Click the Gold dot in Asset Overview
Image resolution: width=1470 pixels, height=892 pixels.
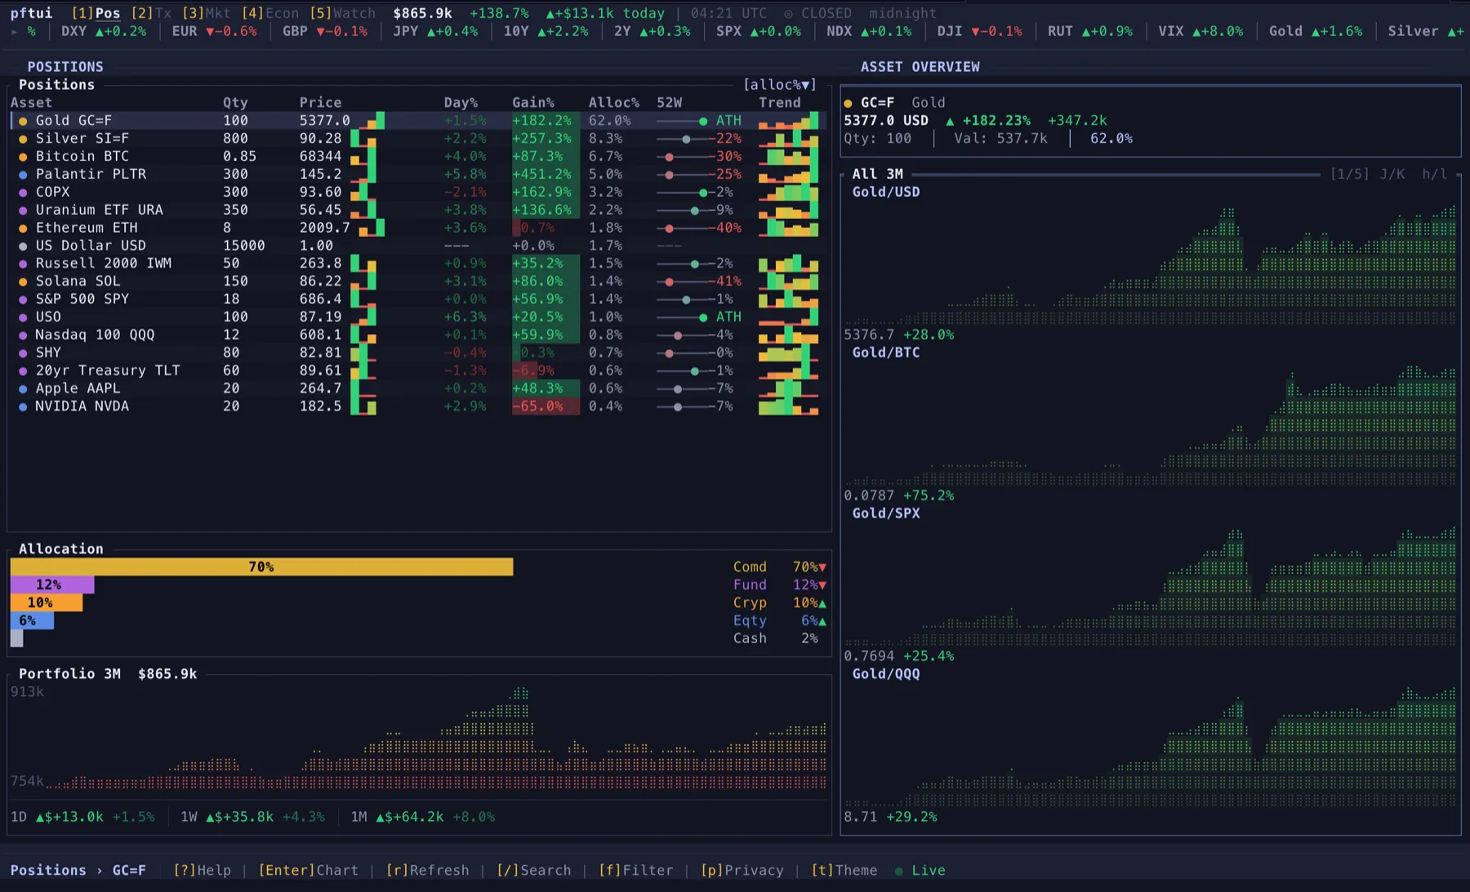coord(848,104)
